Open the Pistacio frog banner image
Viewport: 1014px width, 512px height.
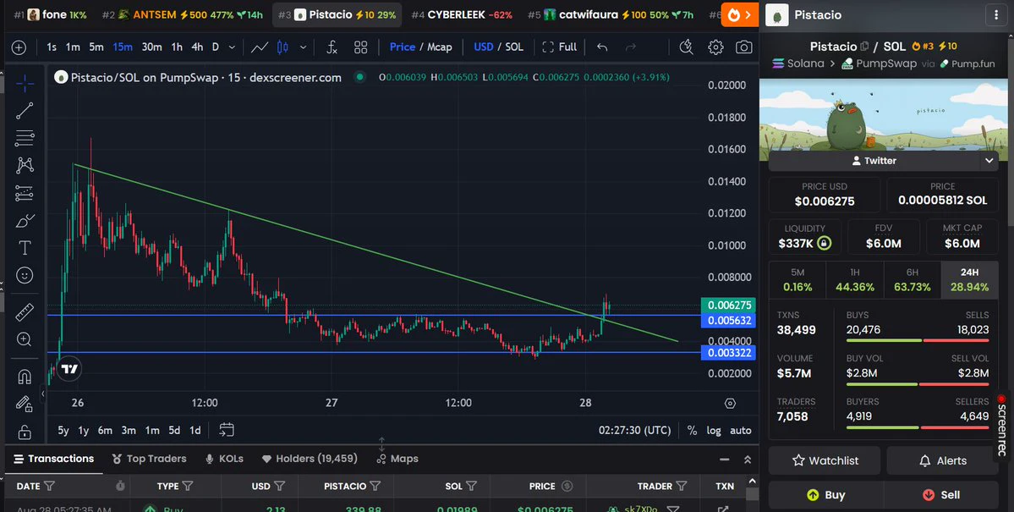pyautogui.click(x=883, y=115)
